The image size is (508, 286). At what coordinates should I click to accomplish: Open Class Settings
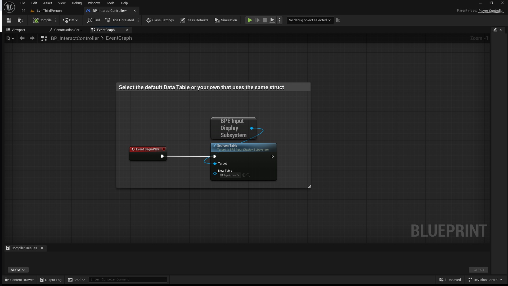(160, 20)
